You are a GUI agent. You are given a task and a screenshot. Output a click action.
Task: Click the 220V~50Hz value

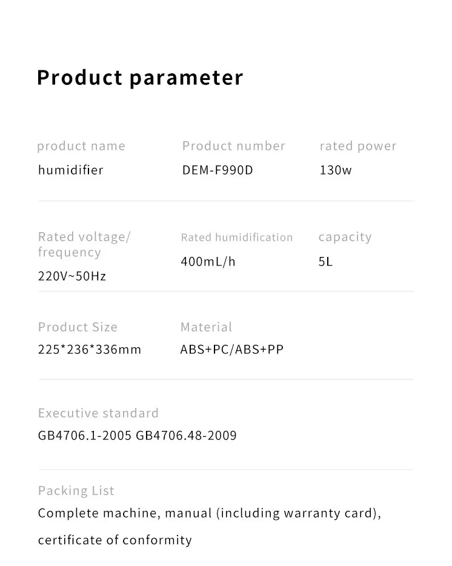pyautogui.click(x=72, y=276)
